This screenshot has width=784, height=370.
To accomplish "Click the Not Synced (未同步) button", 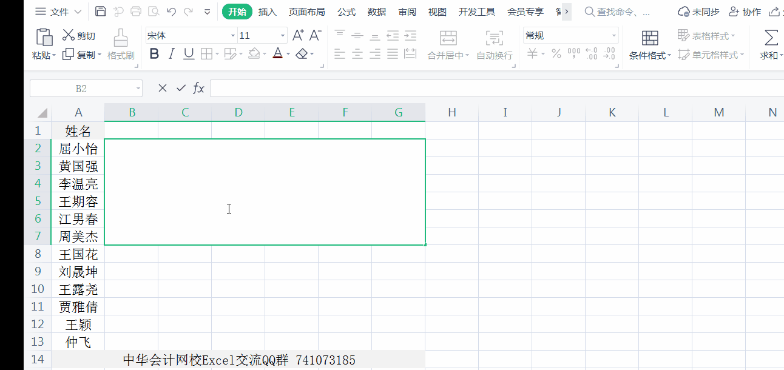I will 698,12.
